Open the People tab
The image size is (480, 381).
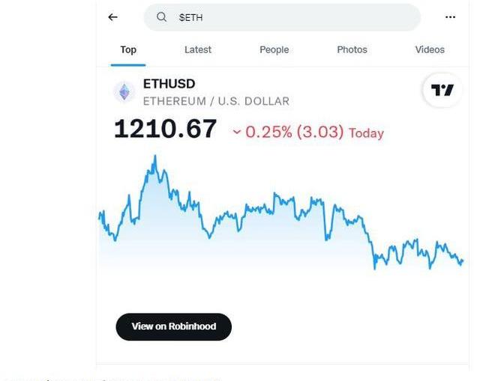[274, 50]
